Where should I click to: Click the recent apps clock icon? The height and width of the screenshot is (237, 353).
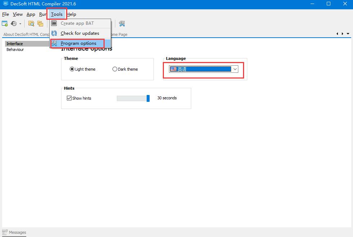[x=14, y=23]
